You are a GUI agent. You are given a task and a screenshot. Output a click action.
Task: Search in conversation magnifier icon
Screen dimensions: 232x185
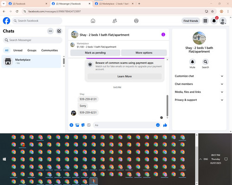pyautogui.click(x=206, y=62)
